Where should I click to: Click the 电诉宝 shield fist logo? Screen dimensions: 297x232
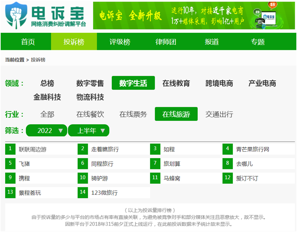[x=16, y=15]
